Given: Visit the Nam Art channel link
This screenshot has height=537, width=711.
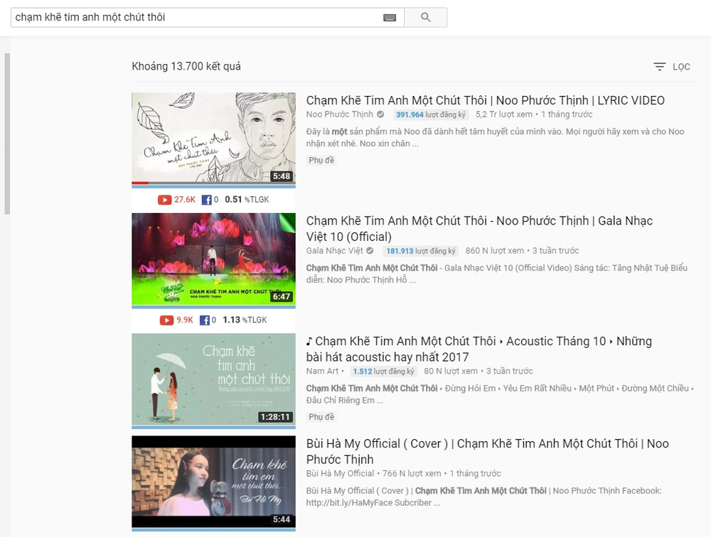Looking at the screenshot, I should [322, 371].
